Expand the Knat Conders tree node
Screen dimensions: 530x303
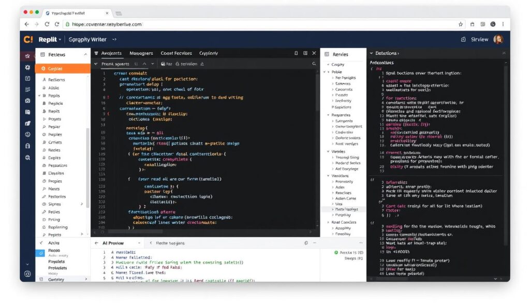328,222
